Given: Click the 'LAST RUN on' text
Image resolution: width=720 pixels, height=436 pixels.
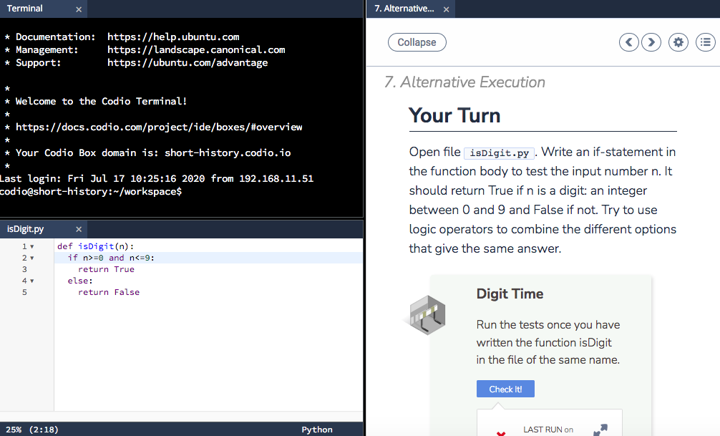Looking at the screenshot, I should point(548,430).
